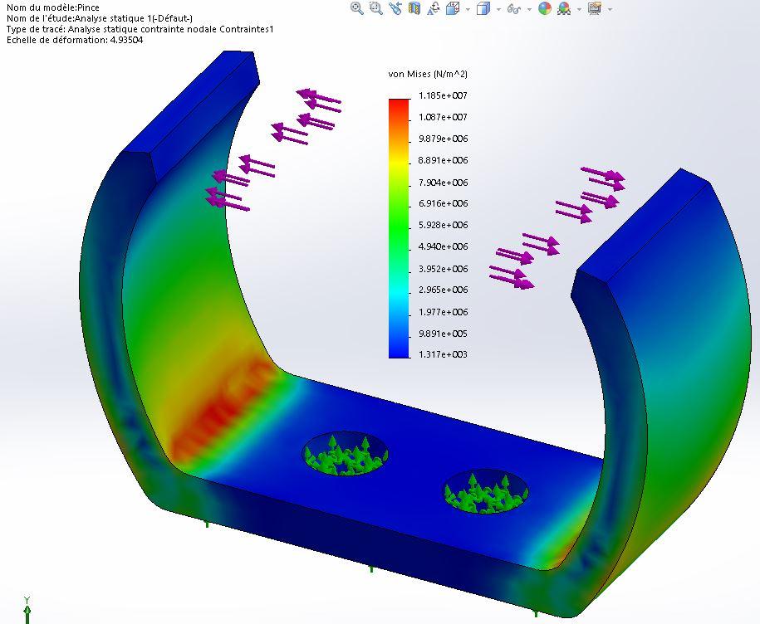Click the Zoom to Fit icon
Screen dimensions: 760x624
(356, 8)
